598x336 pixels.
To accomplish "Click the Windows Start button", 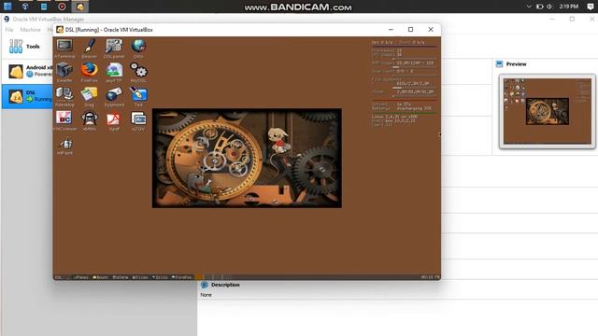I will [x=7, y=7].
